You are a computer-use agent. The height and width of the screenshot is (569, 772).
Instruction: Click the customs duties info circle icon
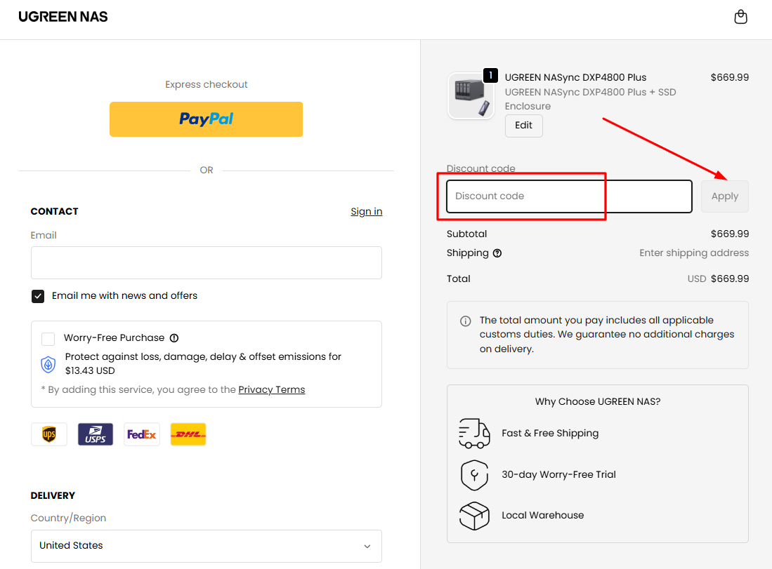coord(465,321)
